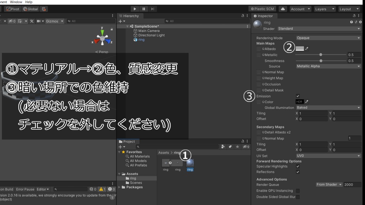Select the Project tab

tap(127, 141)
